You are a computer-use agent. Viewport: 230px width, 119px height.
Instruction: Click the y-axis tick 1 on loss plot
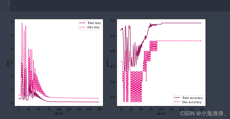pos(12,90)
